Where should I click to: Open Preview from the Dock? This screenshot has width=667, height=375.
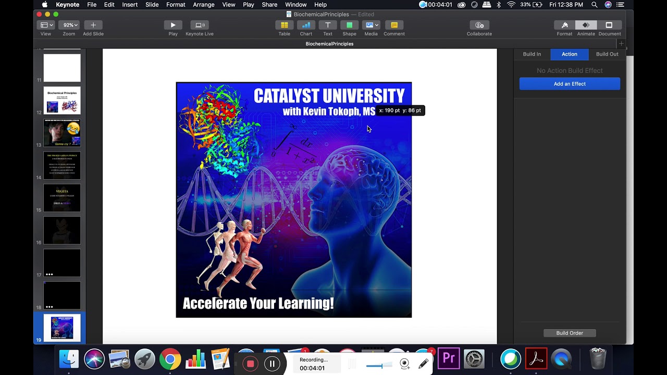[x=119, y=359]
